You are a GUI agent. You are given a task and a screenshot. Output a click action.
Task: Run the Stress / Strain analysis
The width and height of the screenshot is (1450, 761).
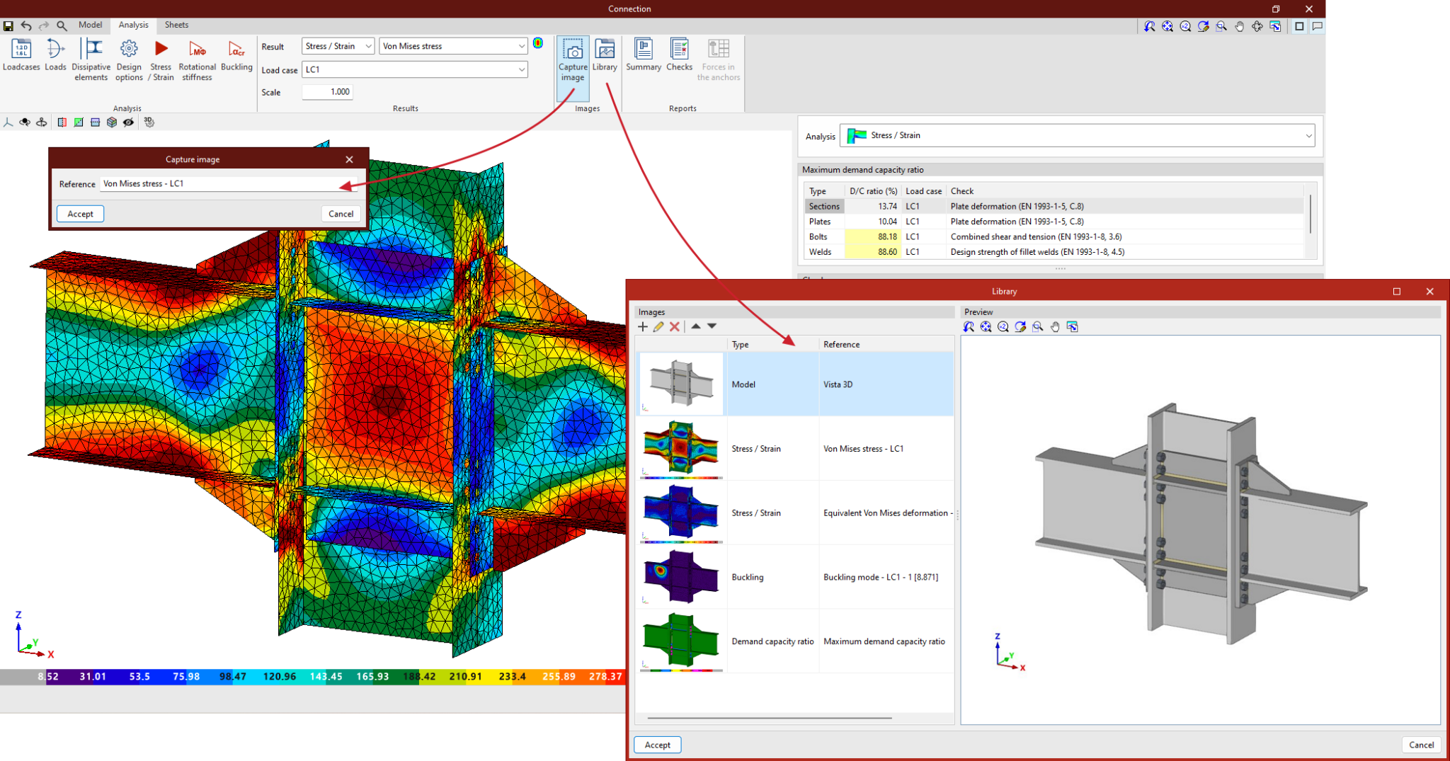pyautogui.click(x=161, y=59)
